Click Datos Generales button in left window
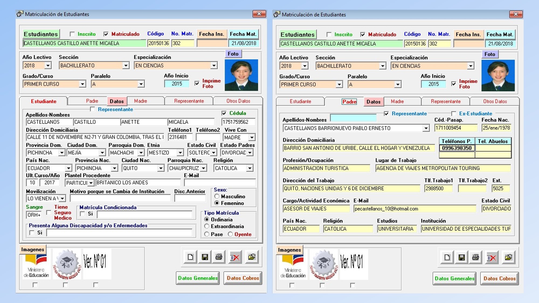 click(198, 278)
